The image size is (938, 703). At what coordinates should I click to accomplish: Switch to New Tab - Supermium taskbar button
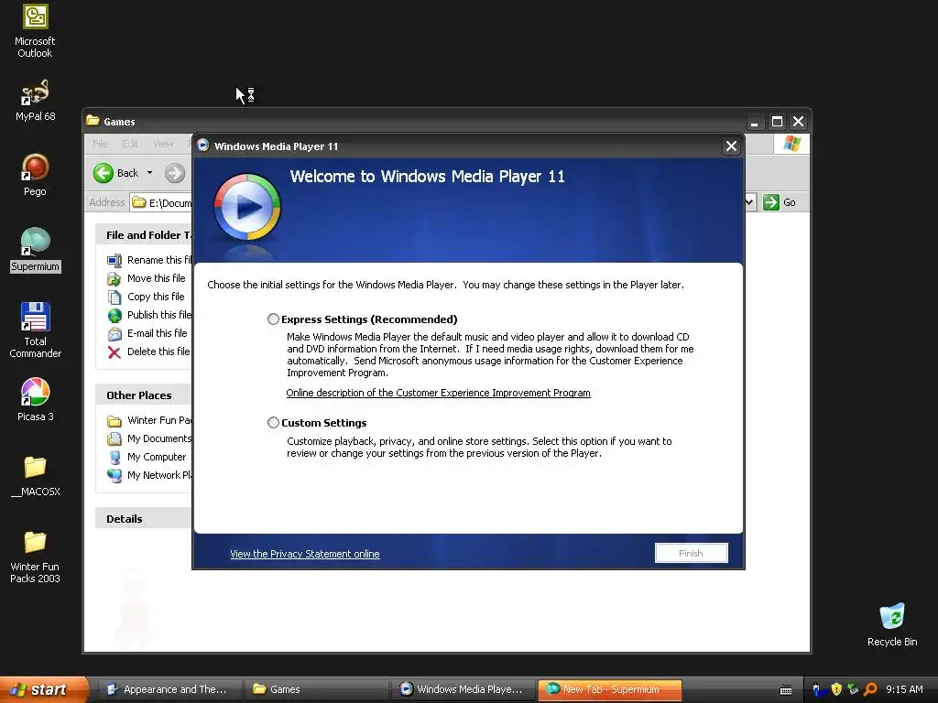[x=609, y=689]
